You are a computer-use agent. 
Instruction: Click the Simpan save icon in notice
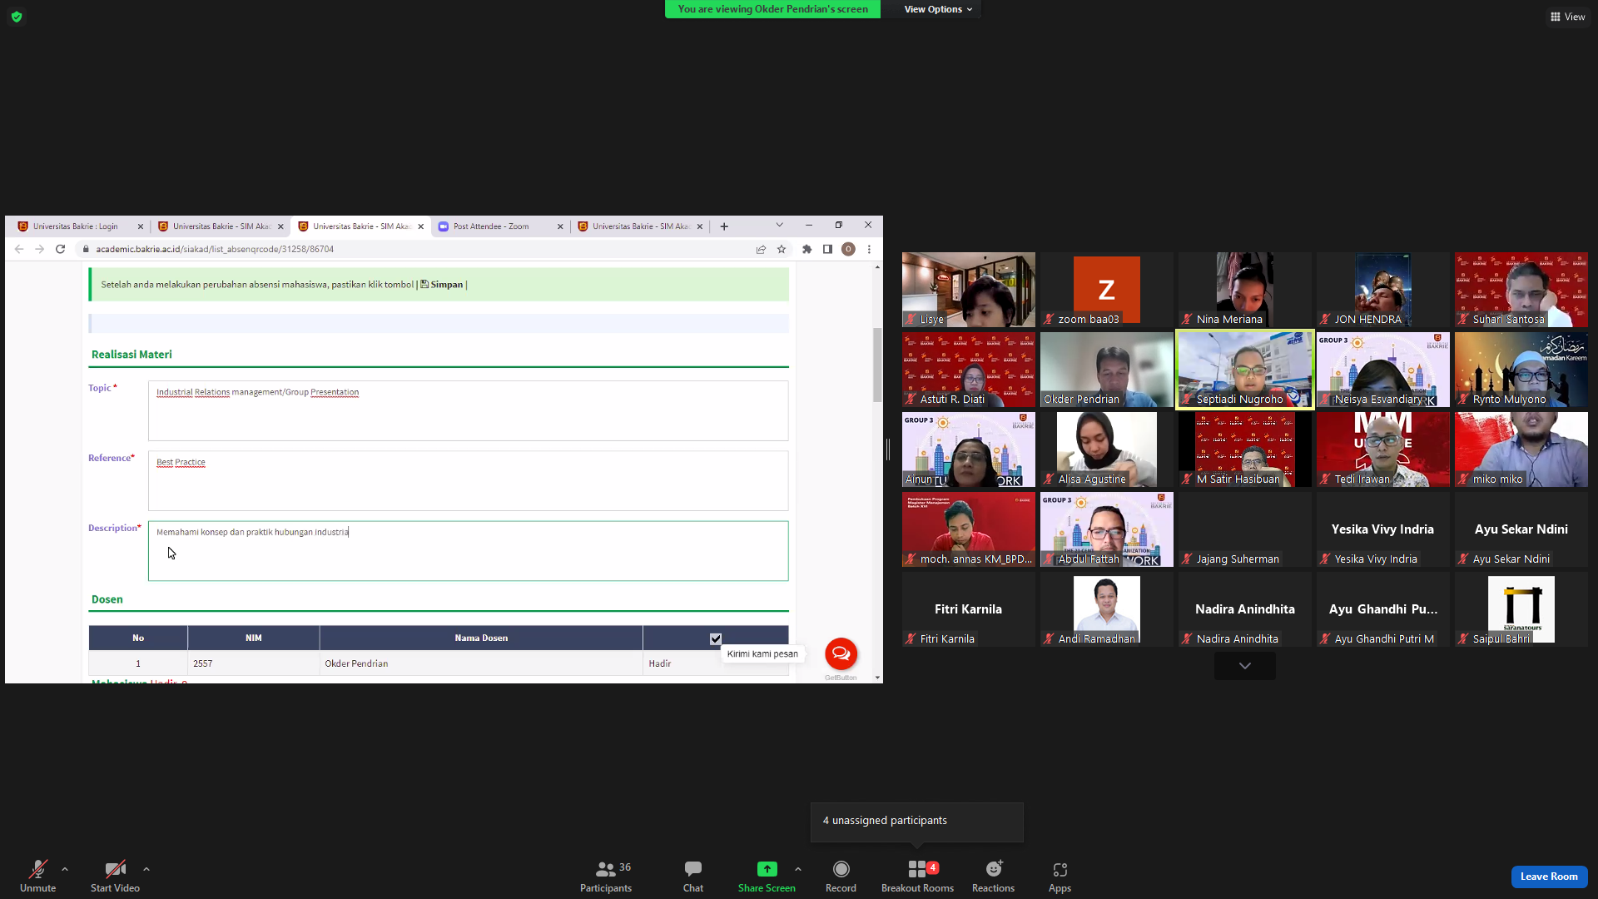coord(424,284)
